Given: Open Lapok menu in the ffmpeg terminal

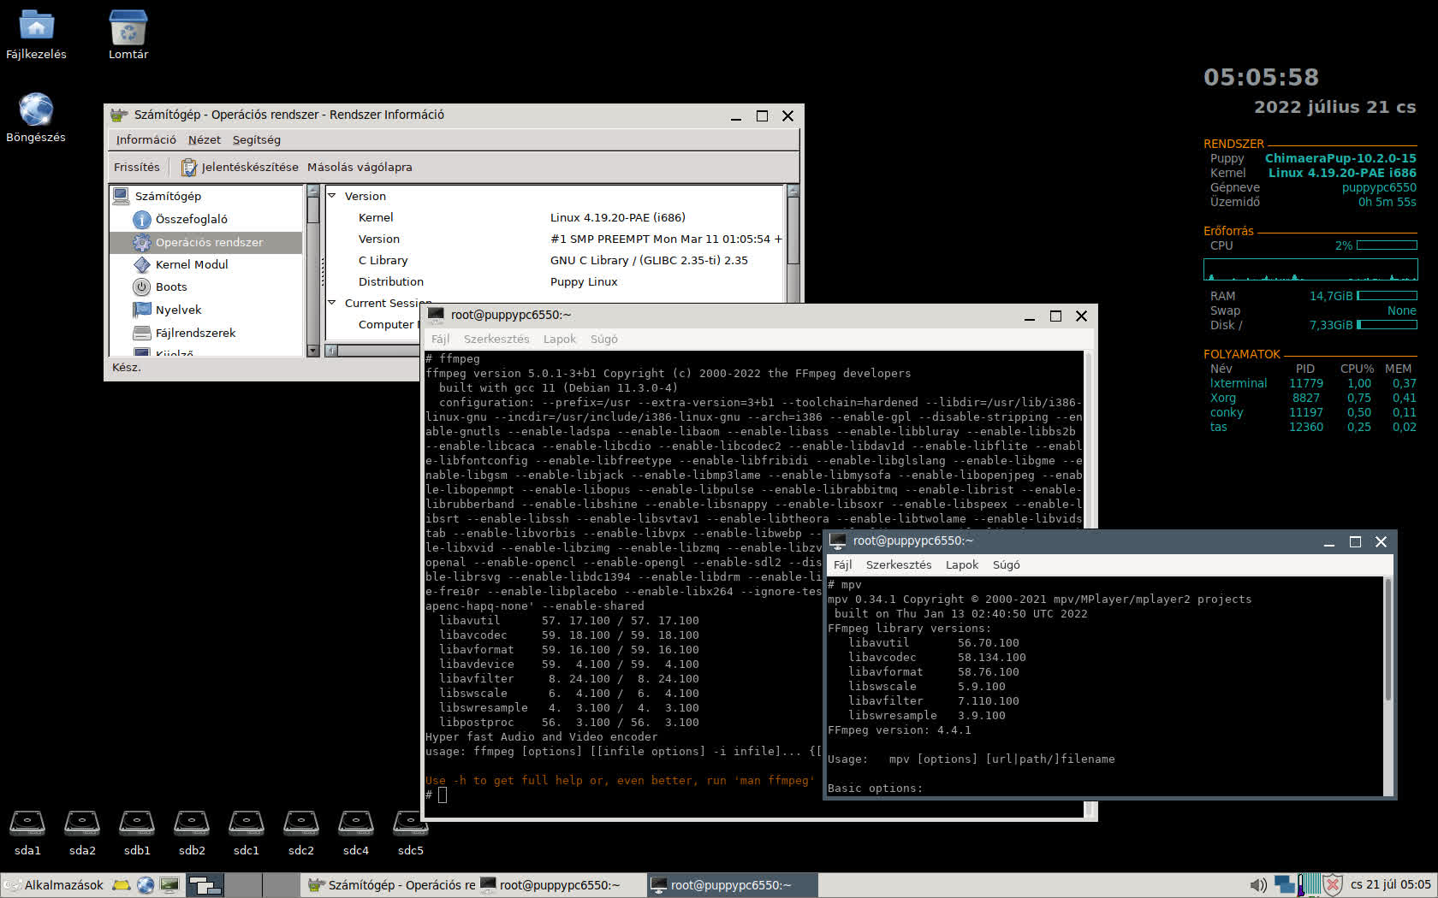Looking at the screenshot, I should pos(560,339).
